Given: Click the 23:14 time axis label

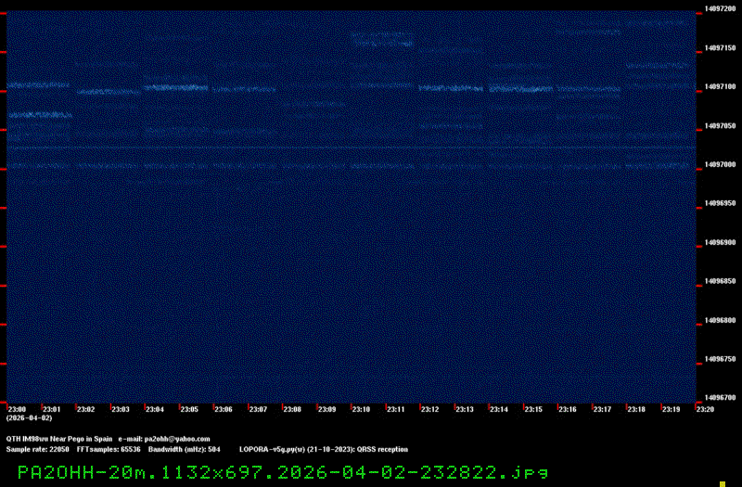Looking at the screenshot, I should [x=499, y=409].
